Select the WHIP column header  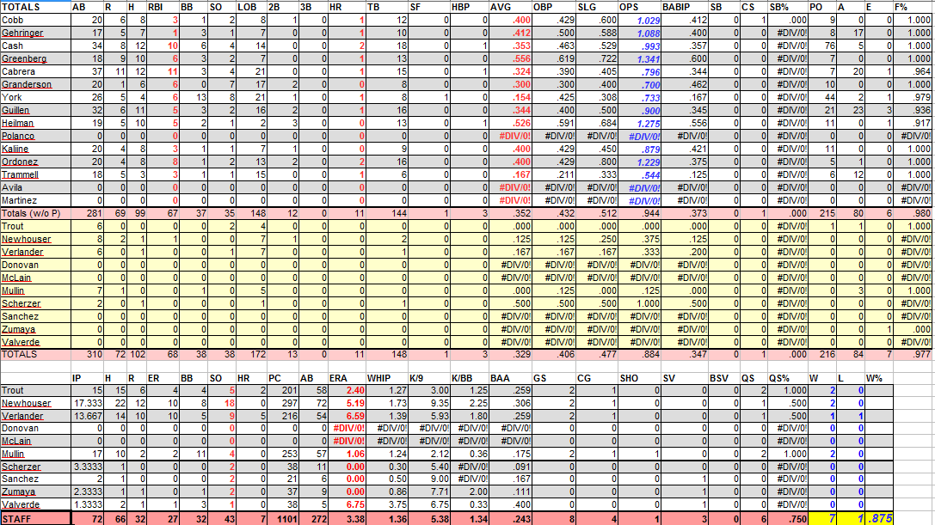[x=387, y=378]
